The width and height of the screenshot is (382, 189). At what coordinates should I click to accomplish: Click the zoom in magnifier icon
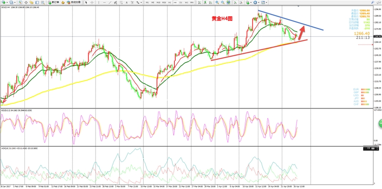(x=217, y=2)
